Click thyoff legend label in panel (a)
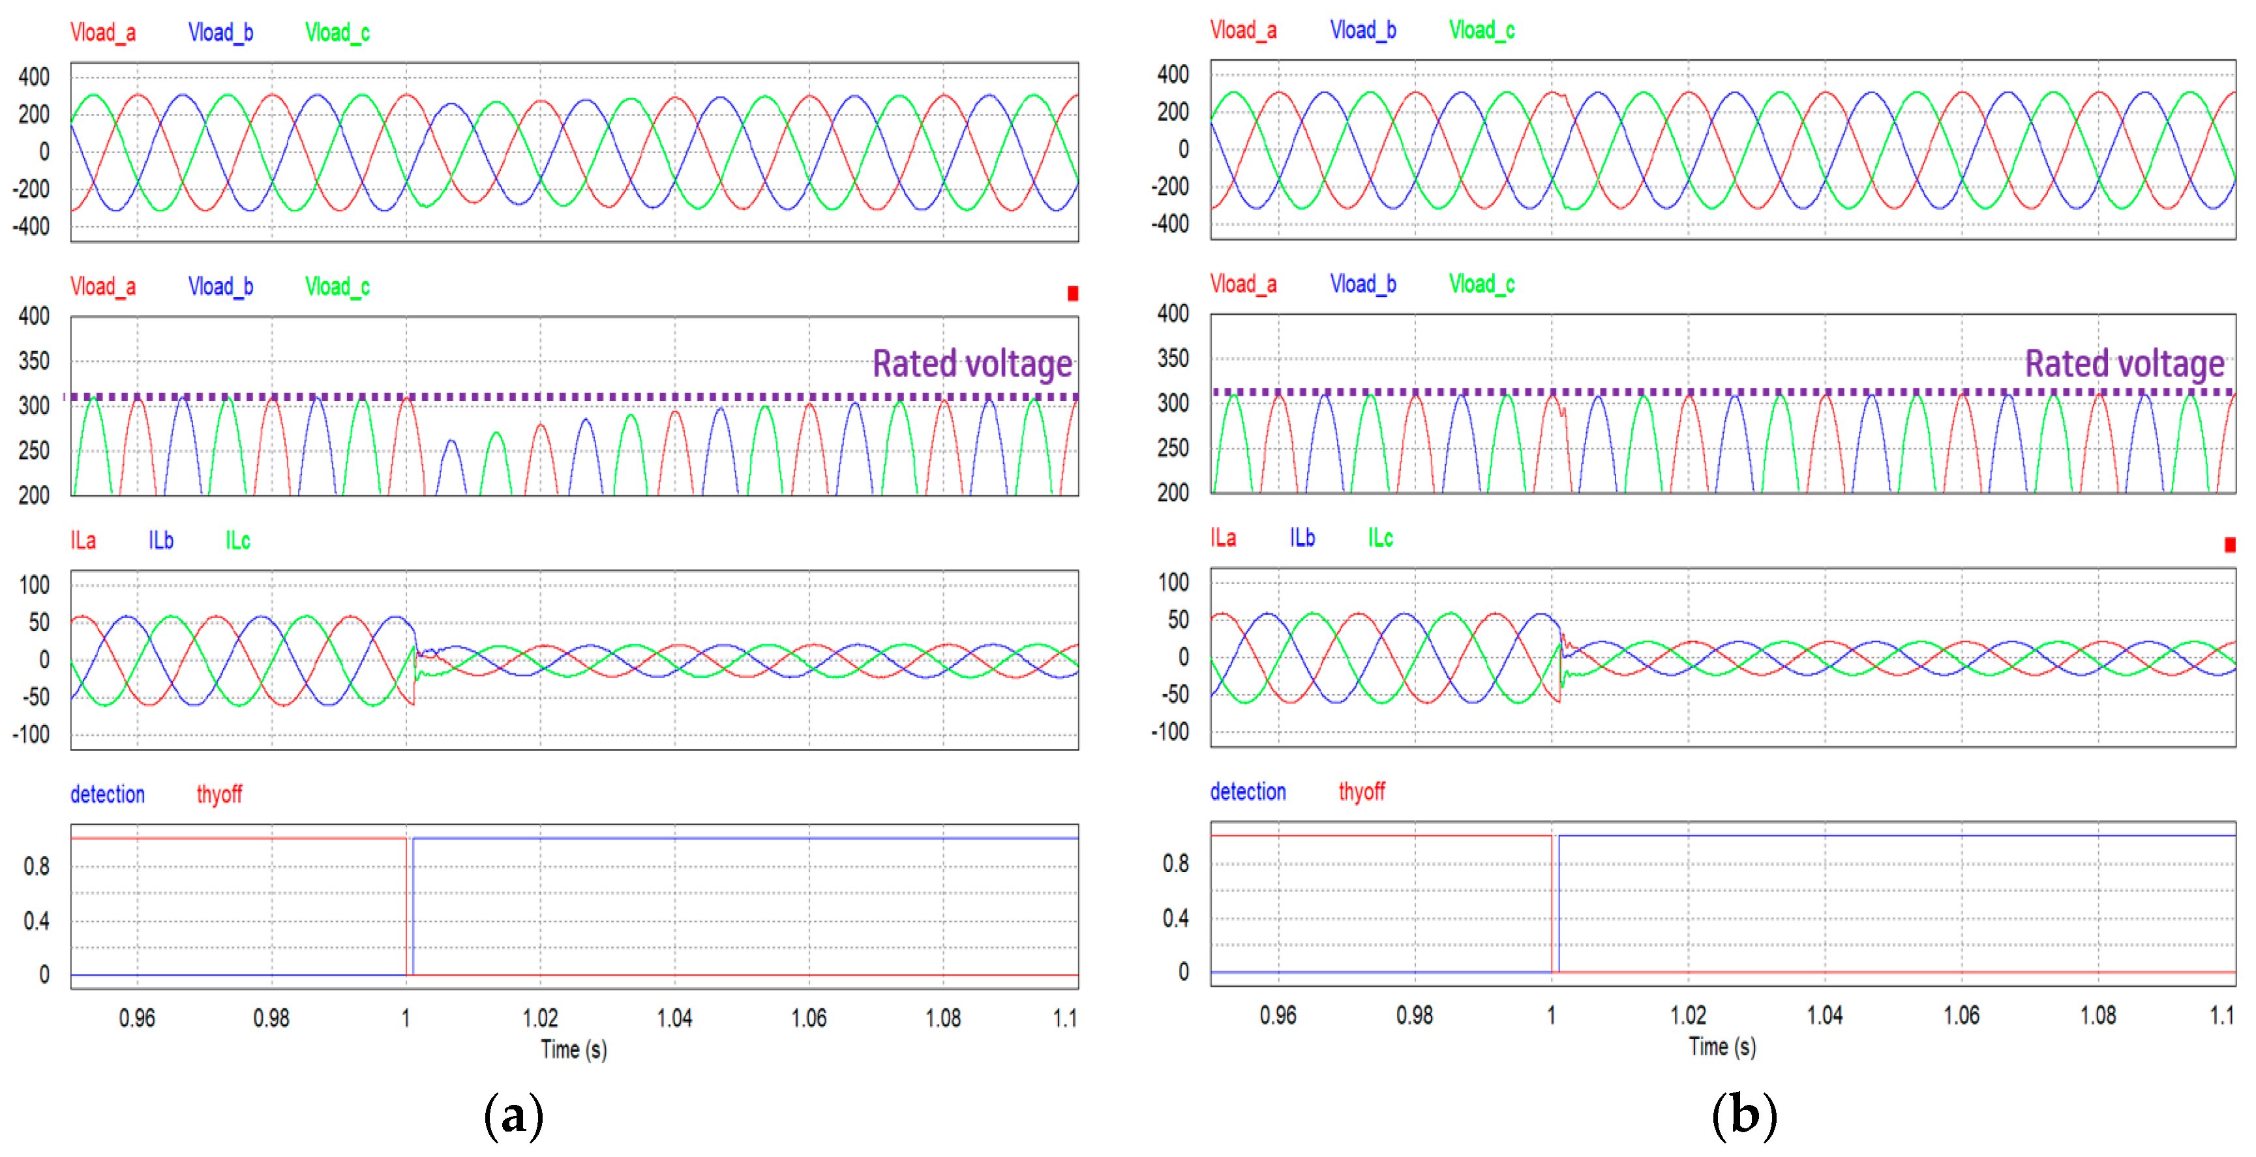 click(219, 794)
